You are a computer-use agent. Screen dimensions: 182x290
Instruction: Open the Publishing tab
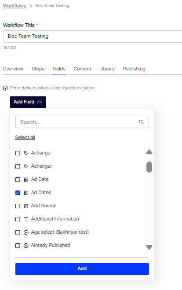[x=134, y=69]
